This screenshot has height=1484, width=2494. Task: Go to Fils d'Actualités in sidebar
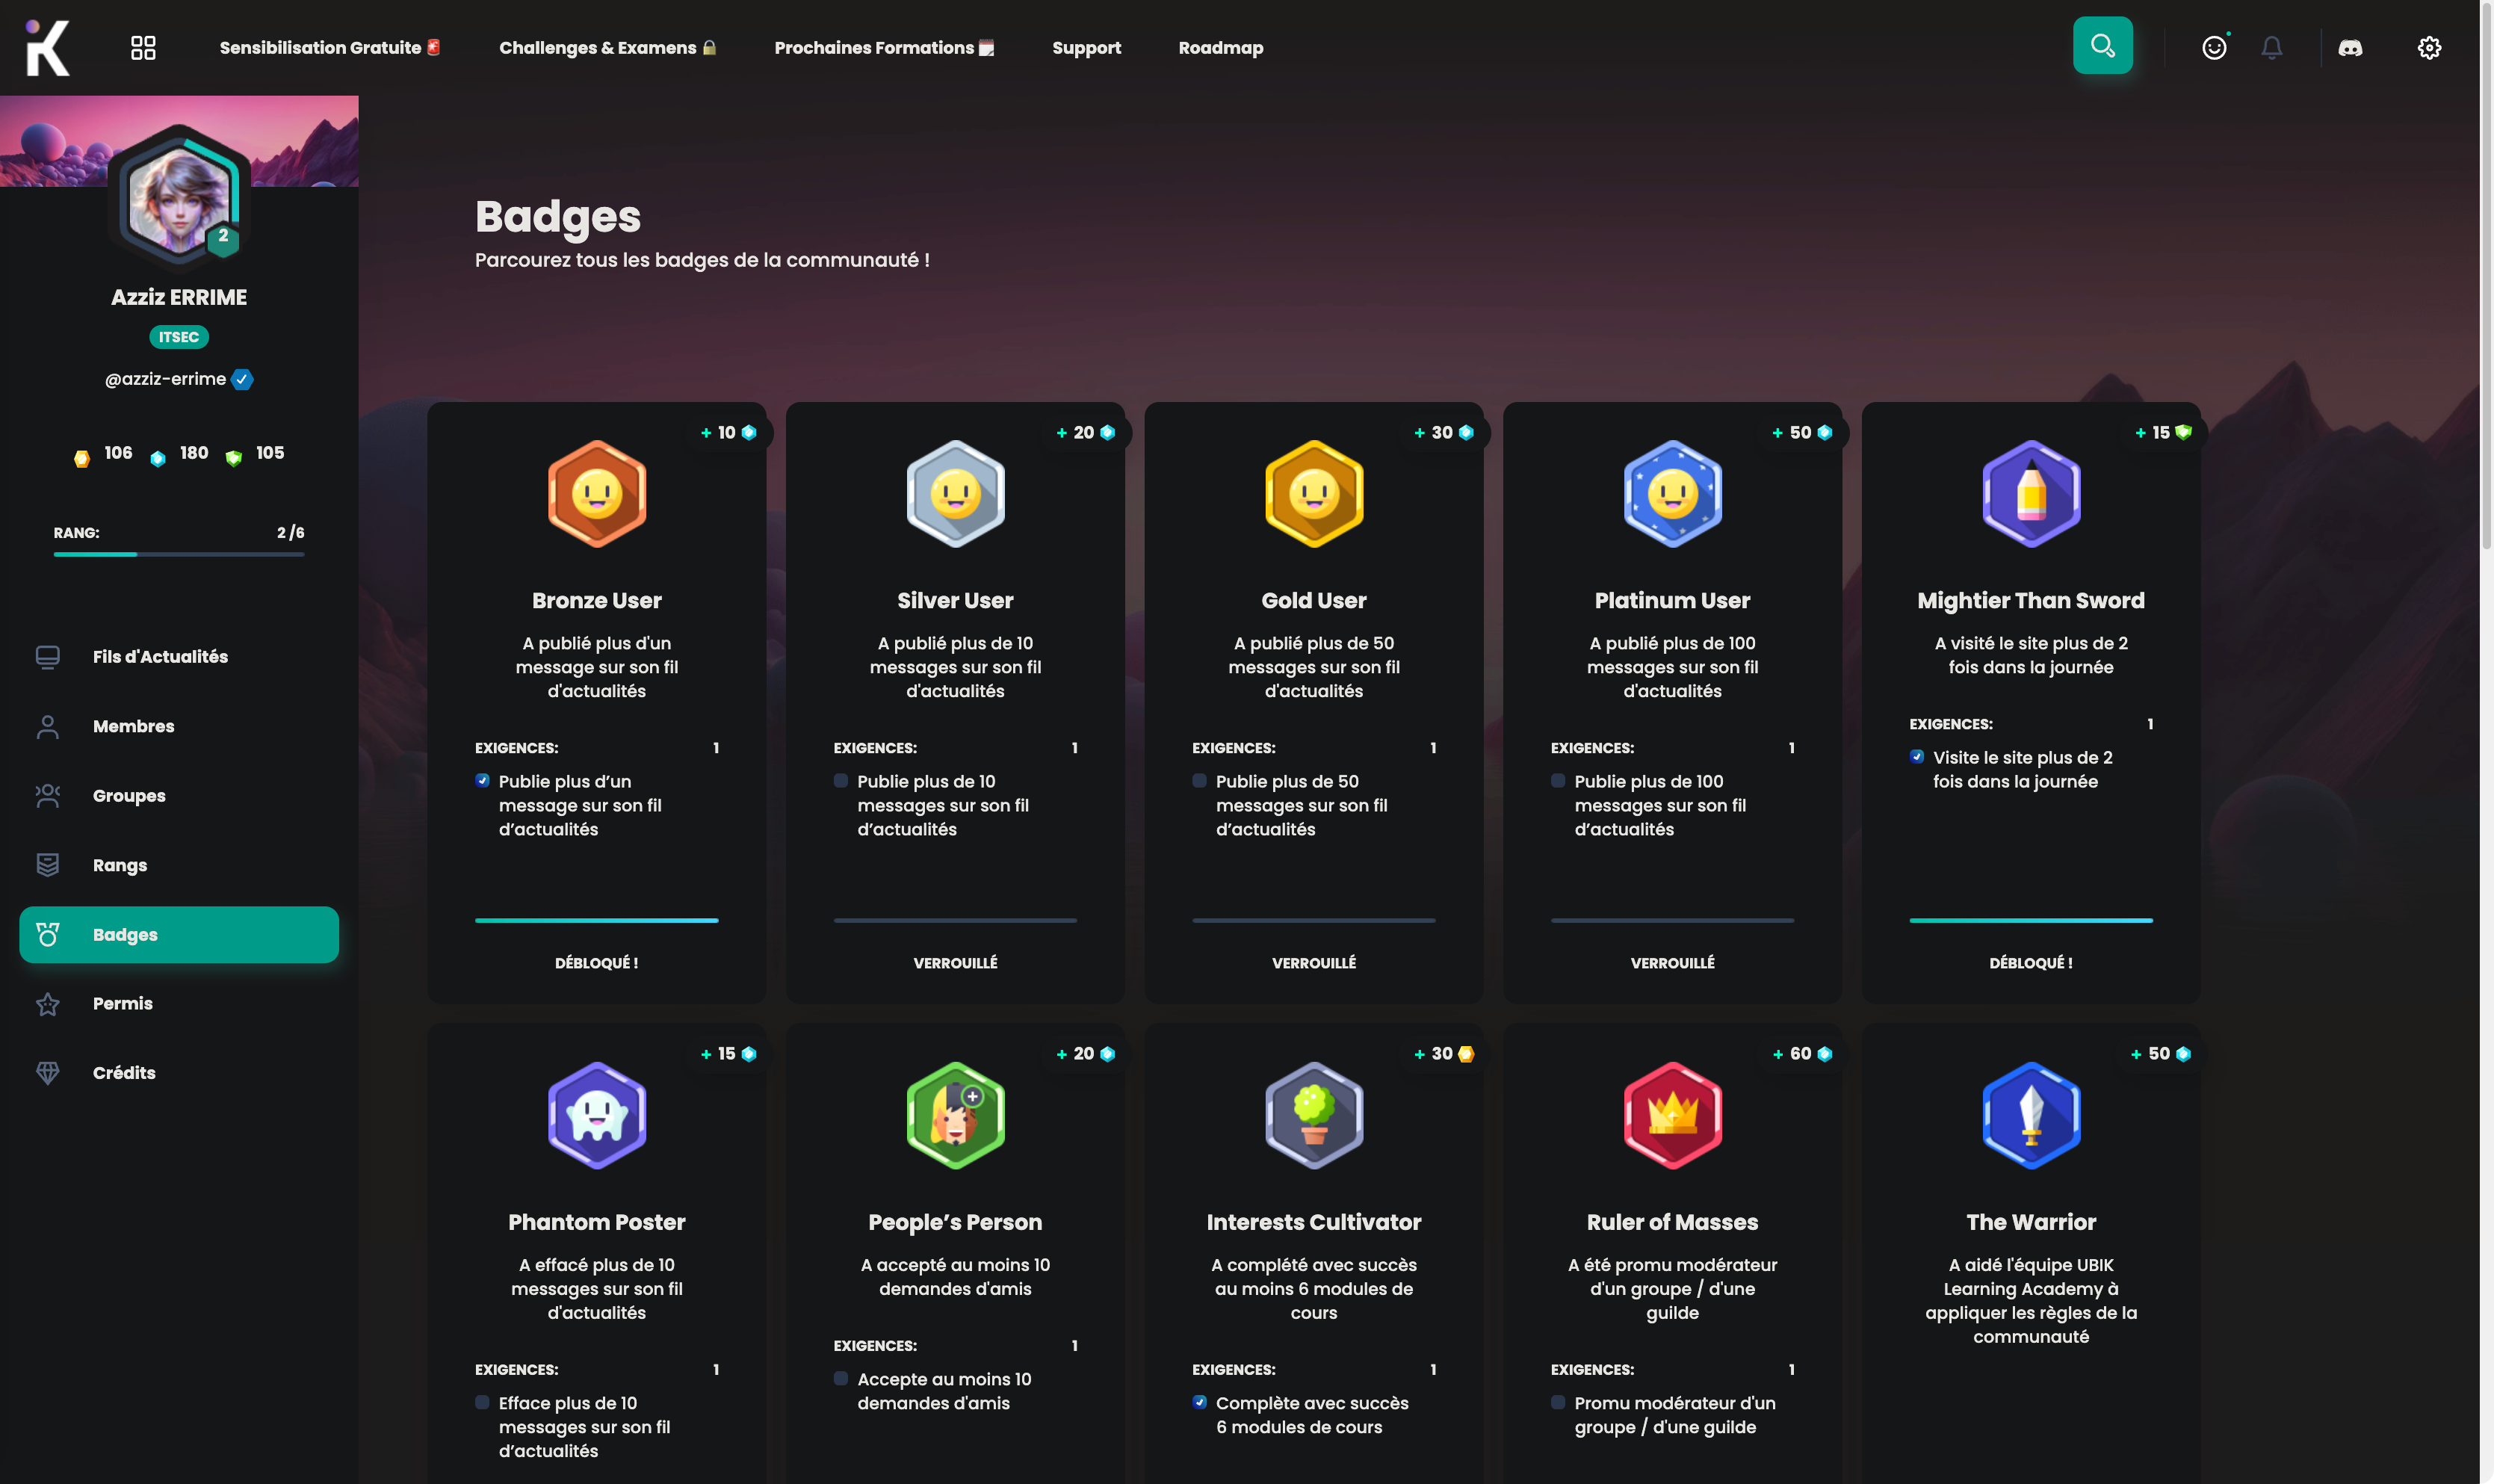(x=179, y=657)
